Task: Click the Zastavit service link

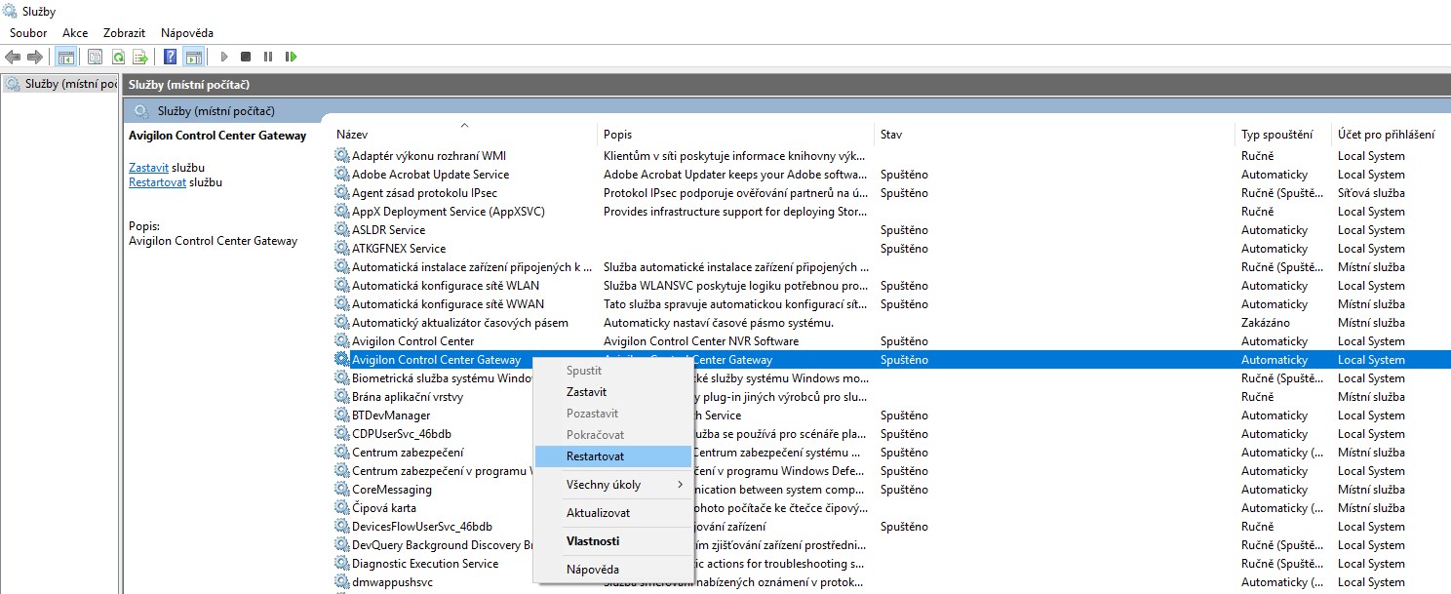Action: point(148,168)
